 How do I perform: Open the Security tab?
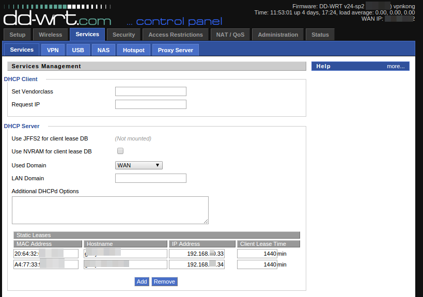(x=123, y=35)
